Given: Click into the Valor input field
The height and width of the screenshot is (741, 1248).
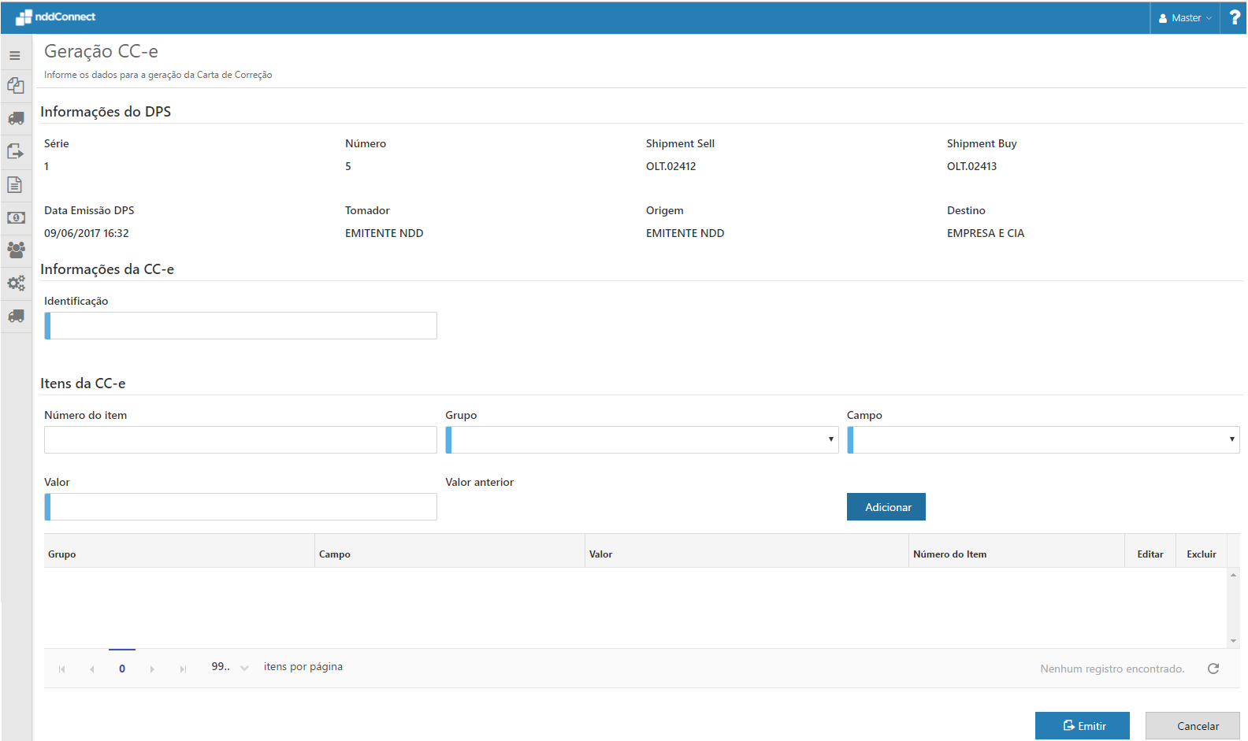Looking at the screenshot, I should [x=243, y=507].
